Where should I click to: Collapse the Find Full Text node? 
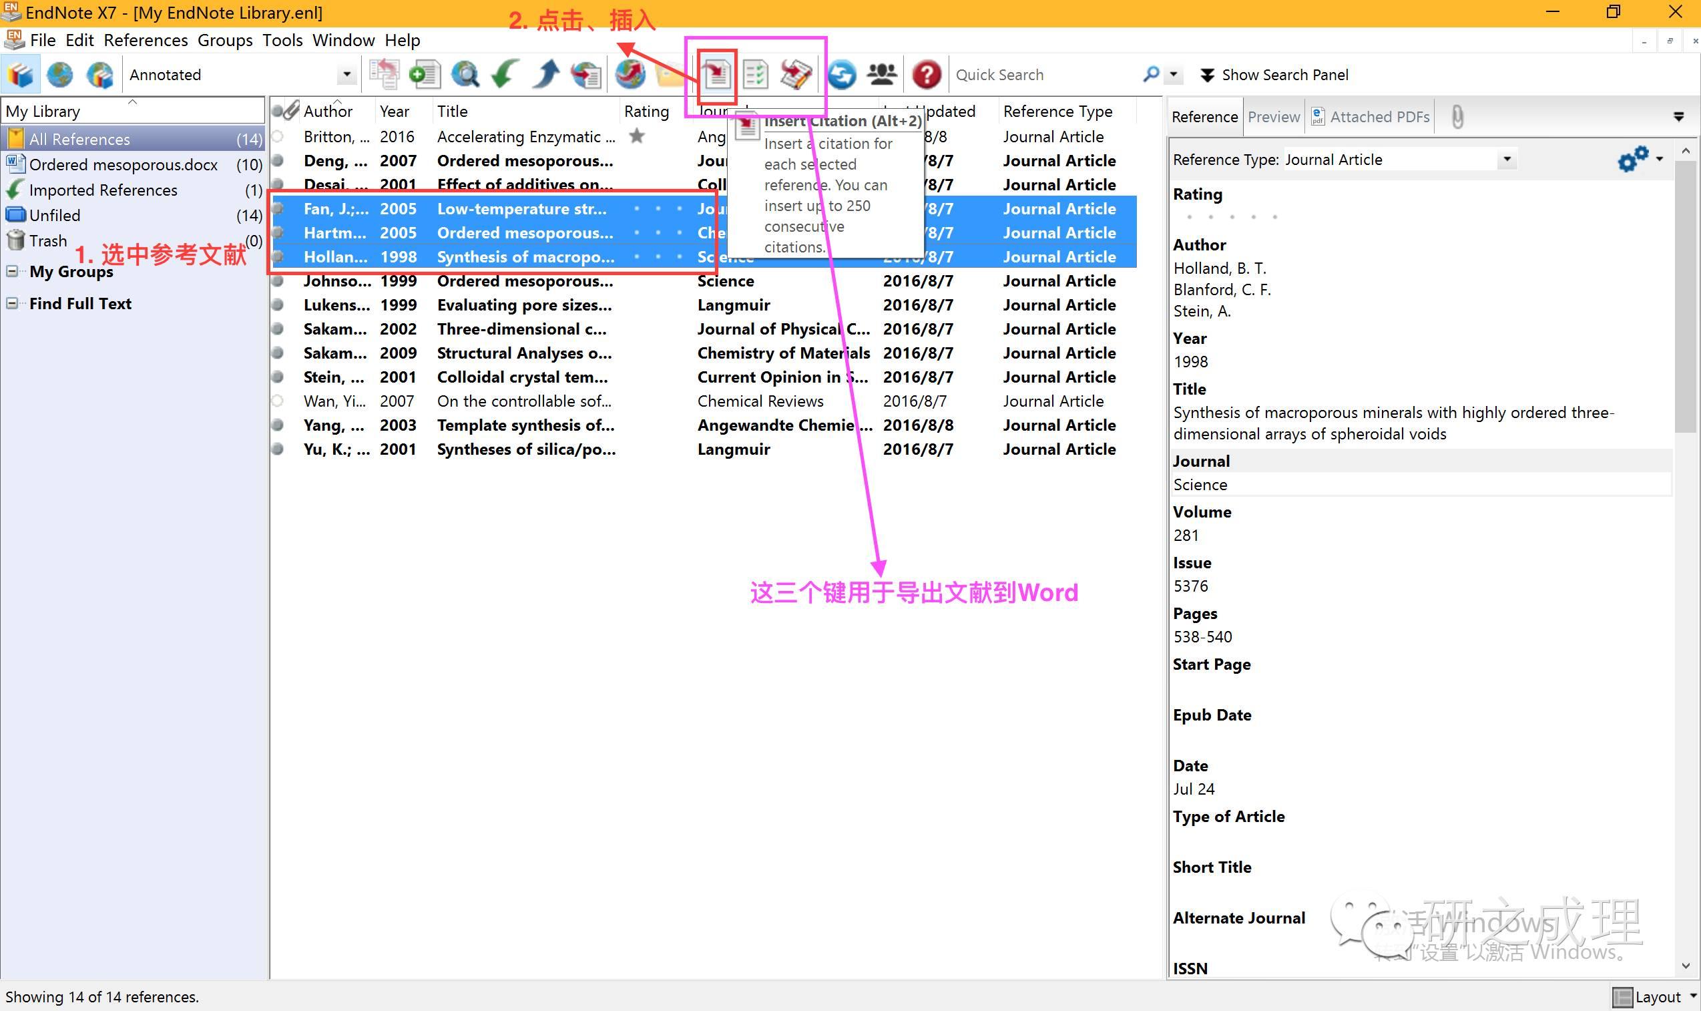[12, 303]
